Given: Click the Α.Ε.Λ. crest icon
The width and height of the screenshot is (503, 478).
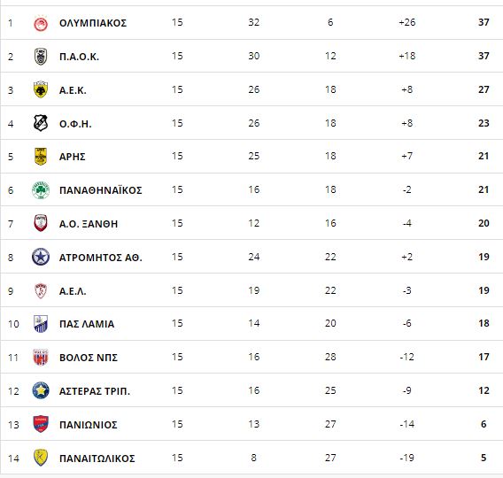Looking at the screenshot, I should tap(41, 290).
